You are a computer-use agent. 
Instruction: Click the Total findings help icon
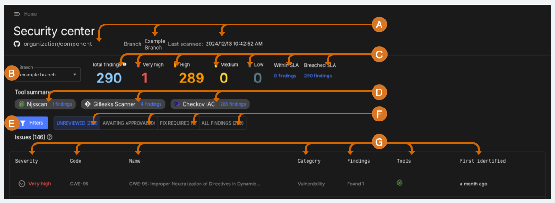tap(125, 64)
